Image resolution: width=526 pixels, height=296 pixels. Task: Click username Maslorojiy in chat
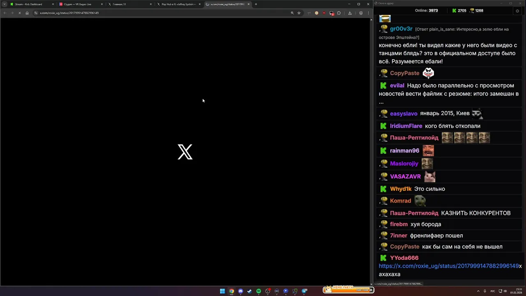pos(404,164)
